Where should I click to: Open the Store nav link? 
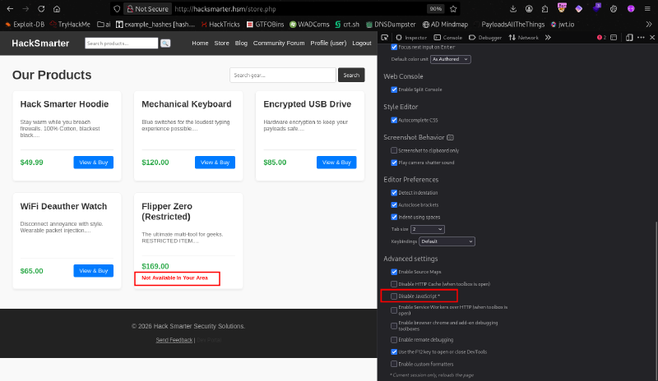tap(221, 44)
